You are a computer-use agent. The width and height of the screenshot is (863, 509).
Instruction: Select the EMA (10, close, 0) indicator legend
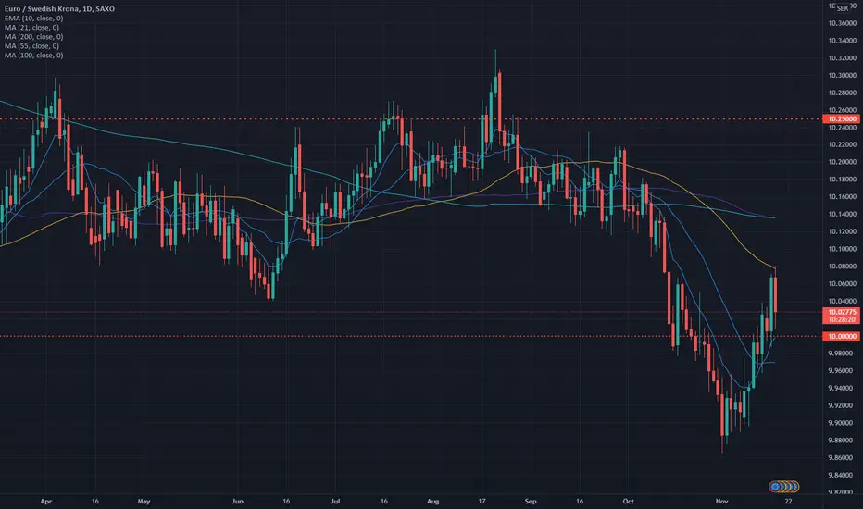coord(33,19)
